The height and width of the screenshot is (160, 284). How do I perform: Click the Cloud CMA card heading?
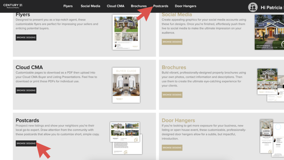[x=29, y=67]
